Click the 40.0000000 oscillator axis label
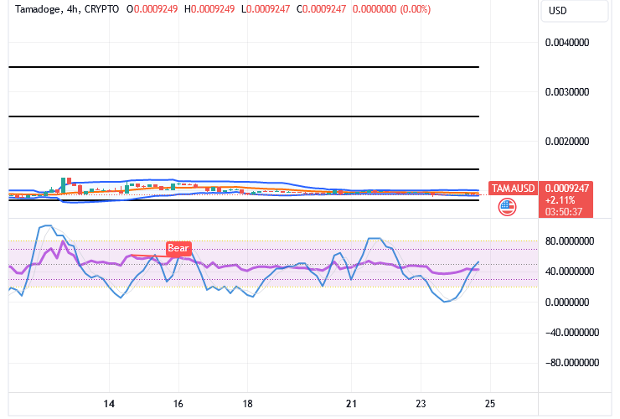 pyautogui.click(x=570, y=272)
